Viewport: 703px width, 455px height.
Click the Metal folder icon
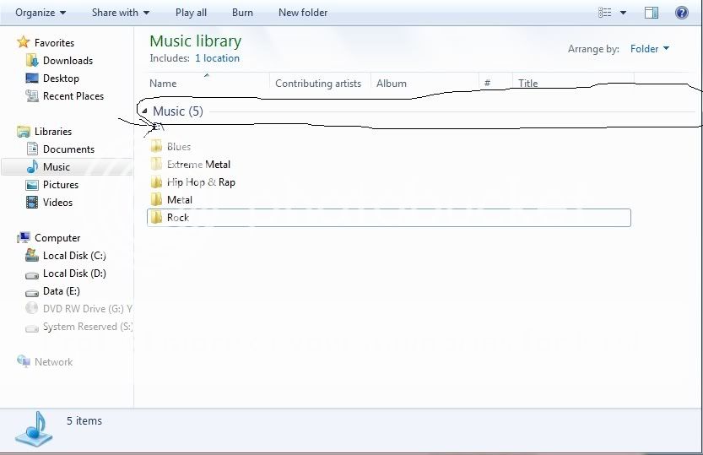[156, 199]
